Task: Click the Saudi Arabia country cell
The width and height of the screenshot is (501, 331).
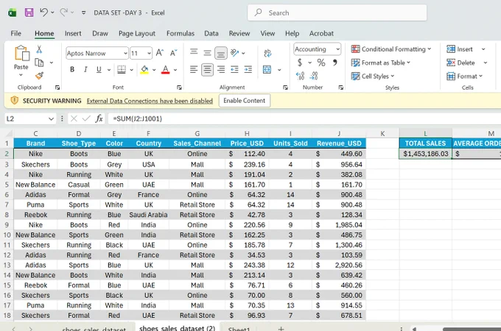Action: pyautogui.click(x=148, y=215)
